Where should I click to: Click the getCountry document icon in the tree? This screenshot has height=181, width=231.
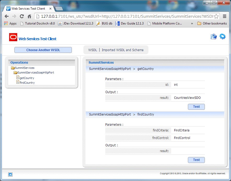click(18, 77)
